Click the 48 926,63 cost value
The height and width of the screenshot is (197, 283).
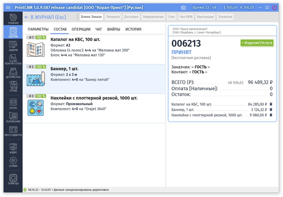pyautogui.click(x=235, y=82)
